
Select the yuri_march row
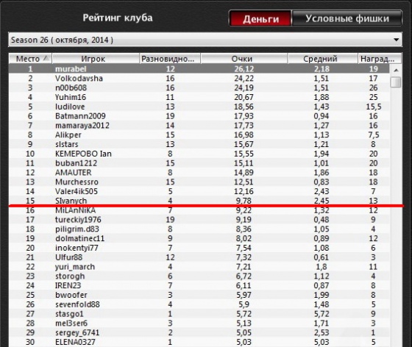pyautogui.click(x=199, y=267)
